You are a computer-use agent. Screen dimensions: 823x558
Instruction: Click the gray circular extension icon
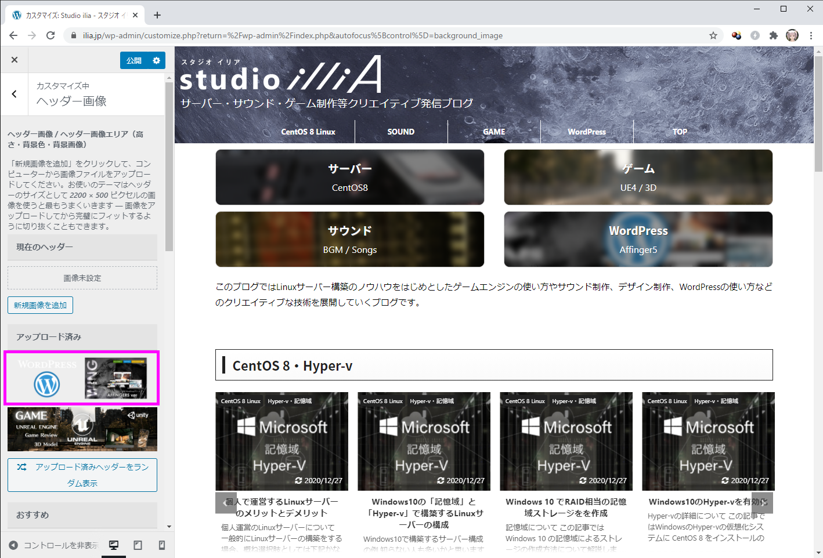tap(755, 35)
